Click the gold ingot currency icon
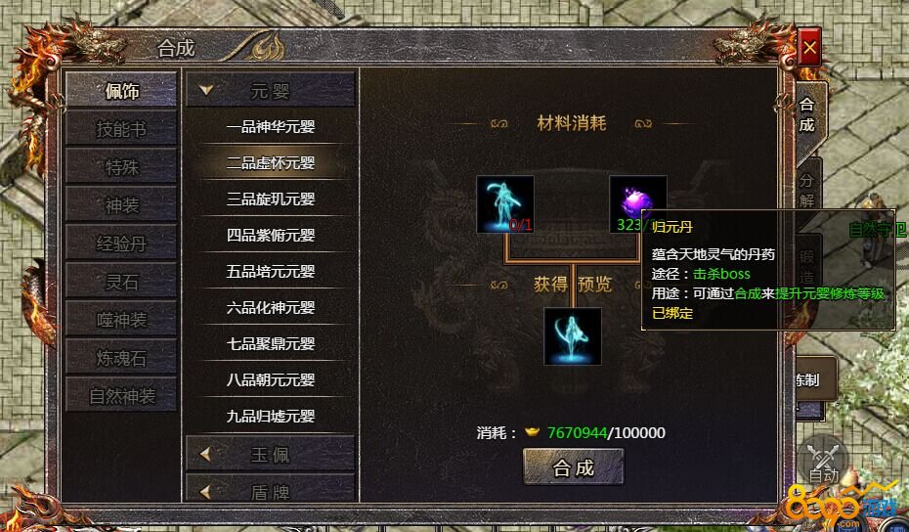This screenshot has height=532, width=909. [532, 432]
